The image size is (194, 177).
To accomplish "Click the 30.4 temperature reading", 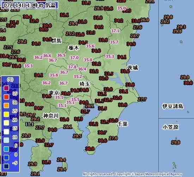I will pyautogui.click(x=28, y=17).
